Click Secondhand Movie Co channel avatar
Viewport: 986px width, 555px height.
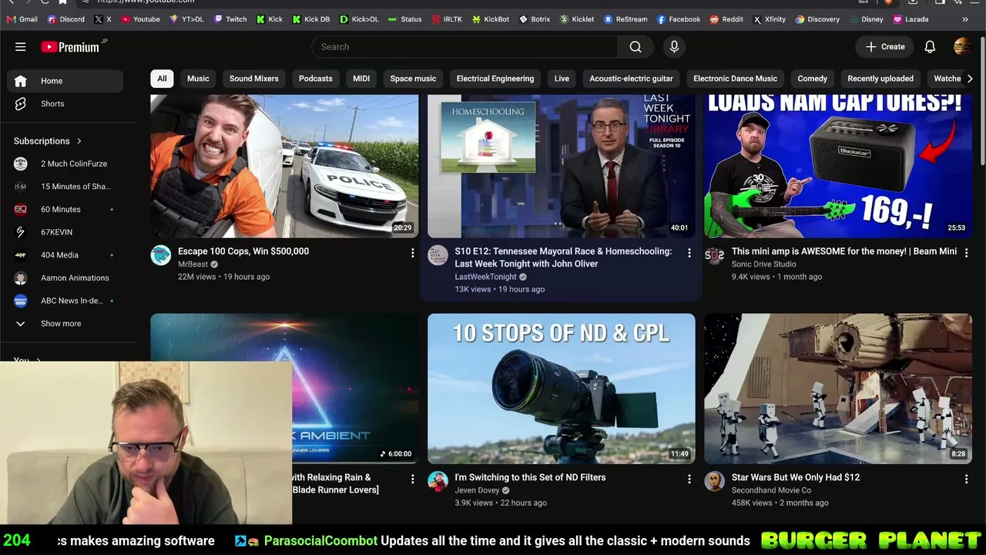715,481
